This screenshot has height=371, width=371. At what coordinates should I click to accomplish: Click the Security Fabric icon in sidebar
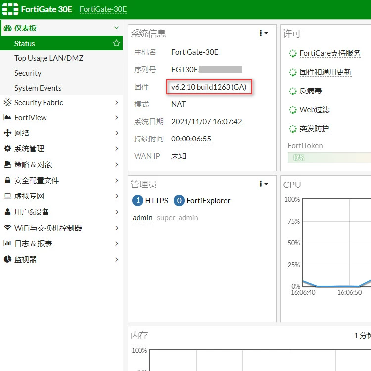pos(7,102)
